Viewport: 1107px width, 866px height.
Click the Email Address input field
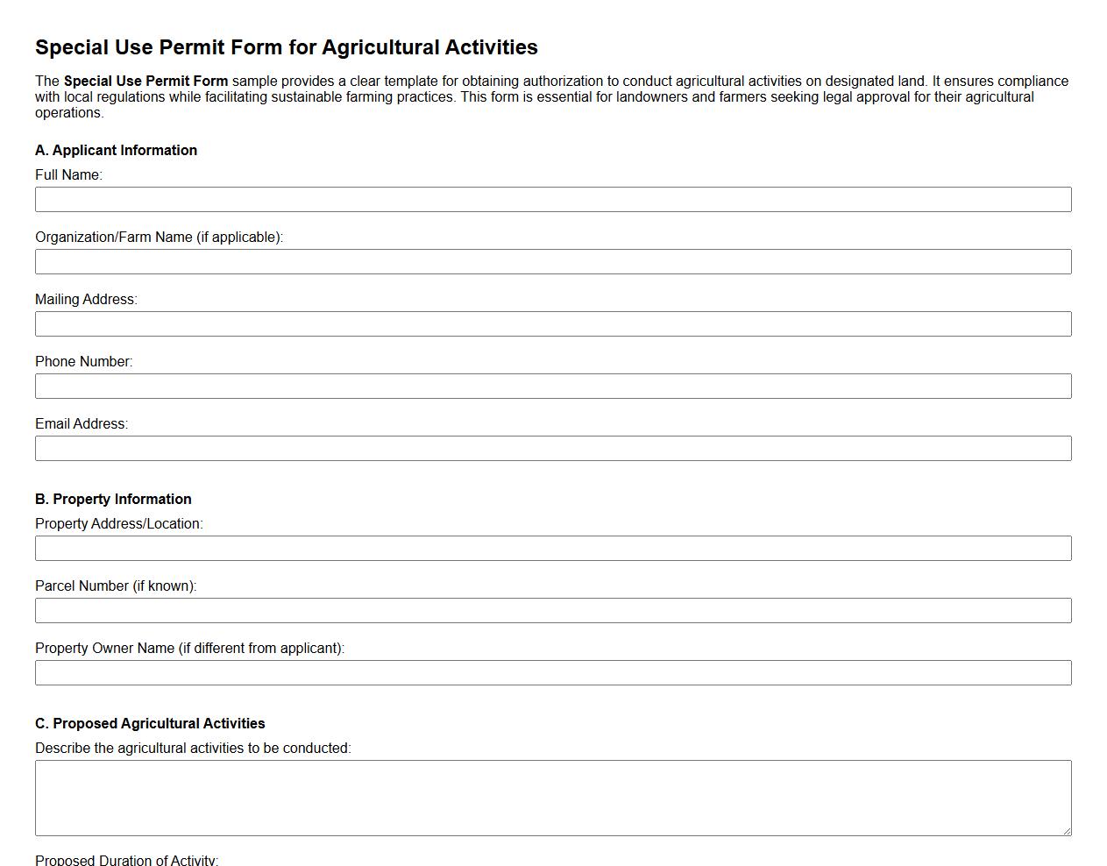(553, 448)
